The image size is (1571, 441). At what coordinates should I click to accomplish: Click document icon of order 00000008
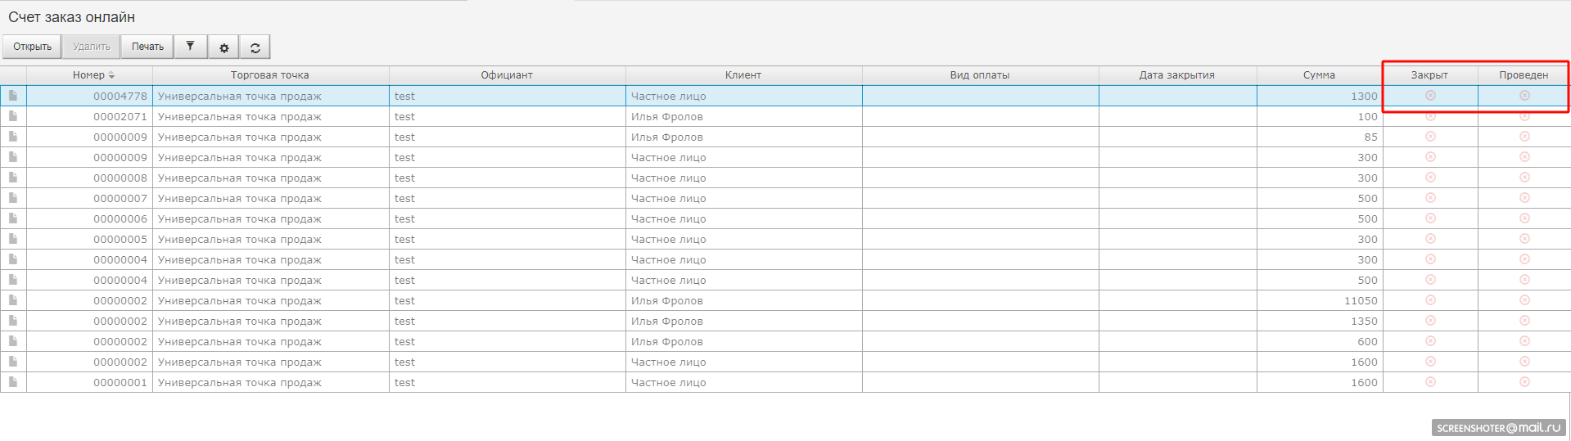point(13,178)
